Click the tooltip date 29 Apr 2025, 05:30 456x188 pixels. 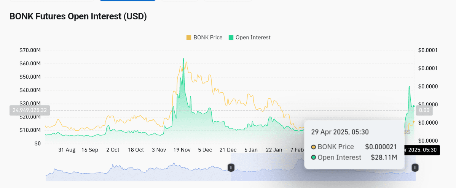click(x=340, y=132)
